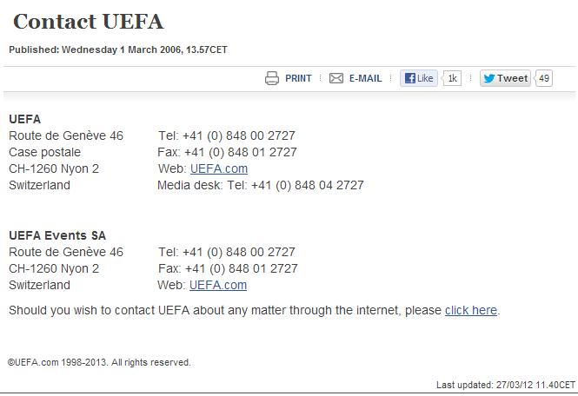Click the UEFA.com copyright notice
The width and height of the screenshot is (578, 396).
click(100, 362)
